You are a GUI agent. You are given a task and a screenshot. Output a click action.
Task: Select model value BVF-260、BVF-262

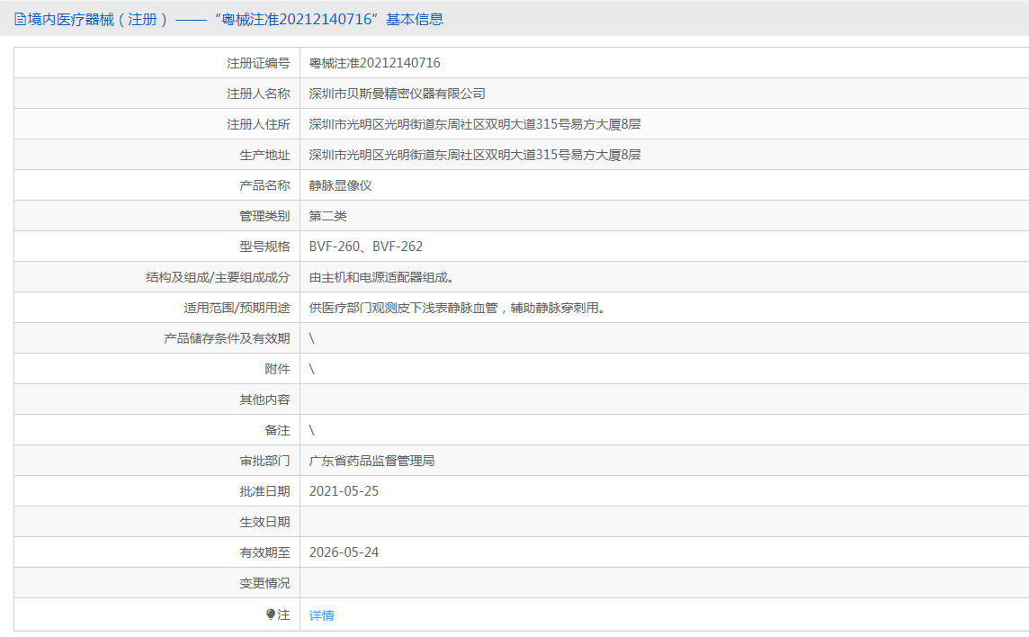pos(366,247)
